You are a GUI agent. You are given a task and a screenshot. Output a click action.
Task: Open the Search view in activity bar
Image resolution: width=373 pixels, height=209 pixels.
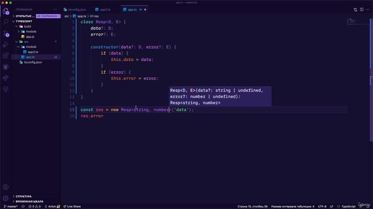[x=6, y=22]
